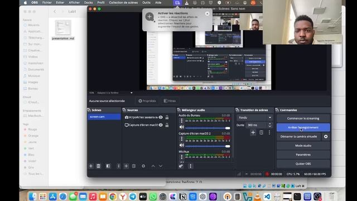Open Visual Studio Code from the Dock
This screenshot has height=201, width=357.
[267, 197]
